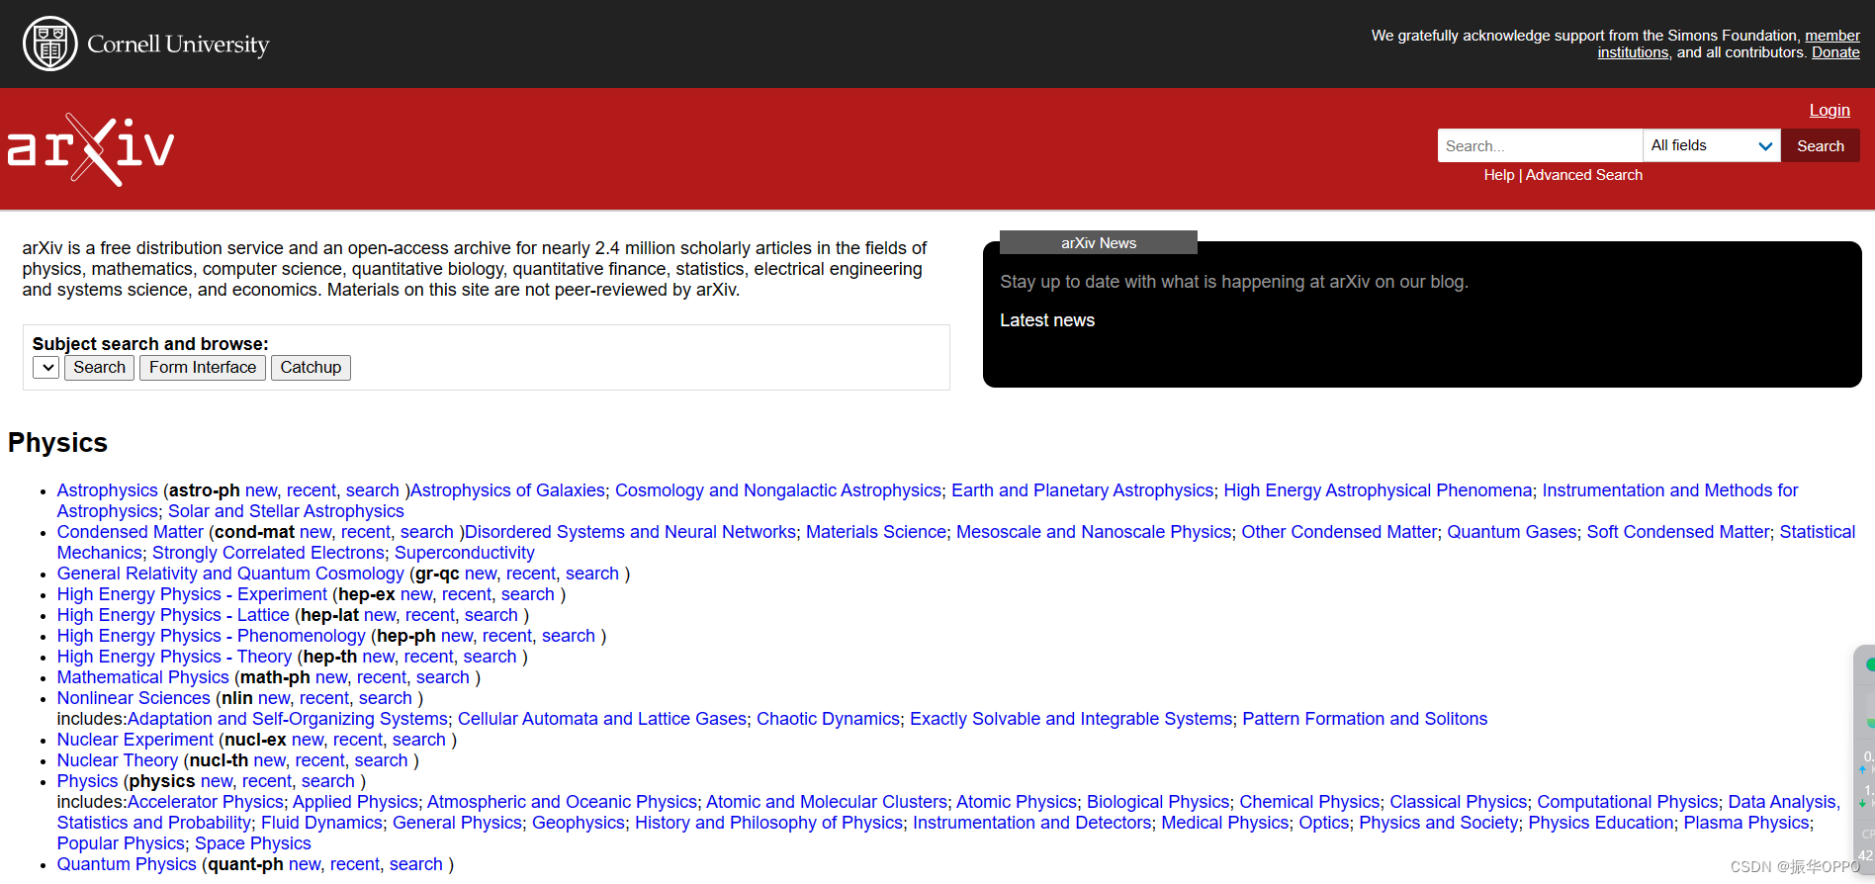Open Biological Physics subcategory
Image resolution: width=1875 pixels, height=884 pixels.
click(x=1158, y=802)
